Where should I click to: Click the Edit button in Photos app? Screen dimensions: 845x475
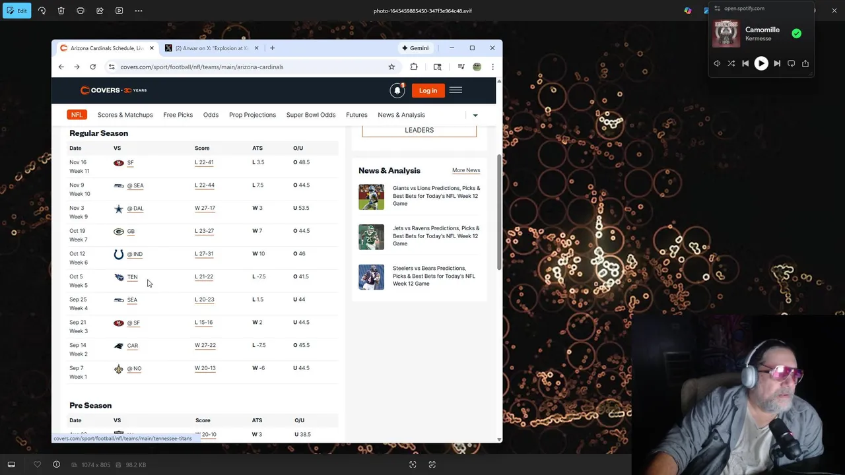click(16, 11)
